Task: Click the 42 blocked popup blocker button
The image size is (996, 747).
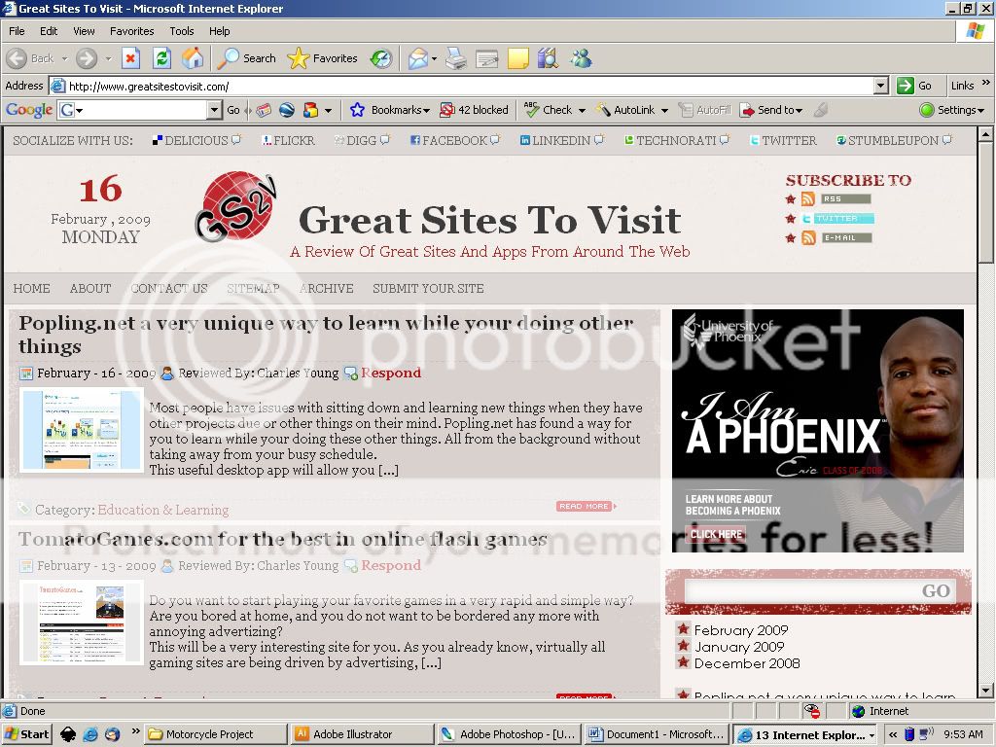Action: 475,110
